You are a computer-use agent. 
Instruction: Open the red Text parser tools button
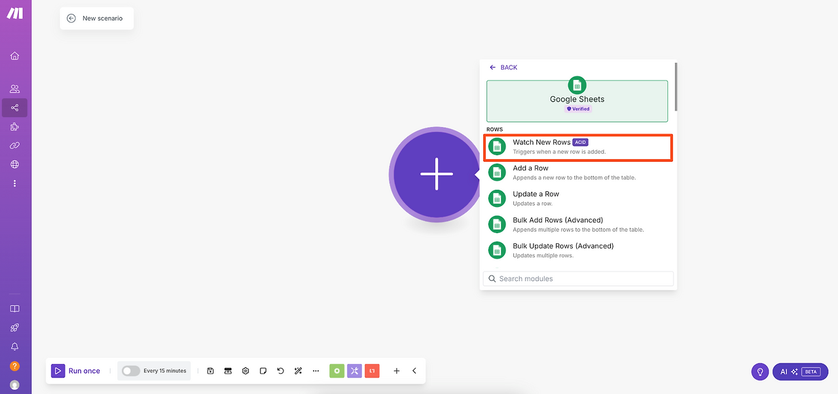[372, 371]
